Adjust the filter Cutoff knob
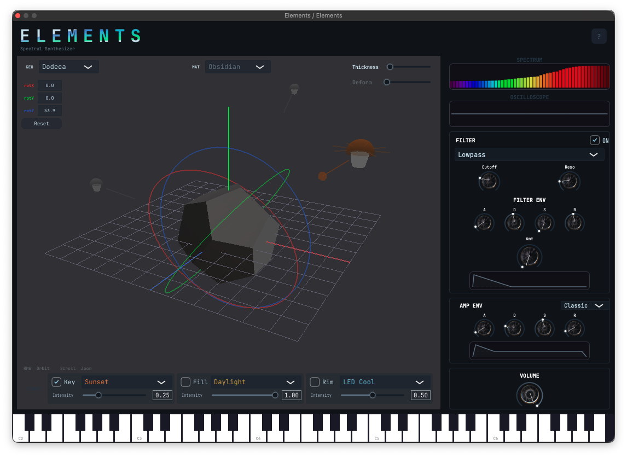 pyautogui.click(x=489, y=181)
